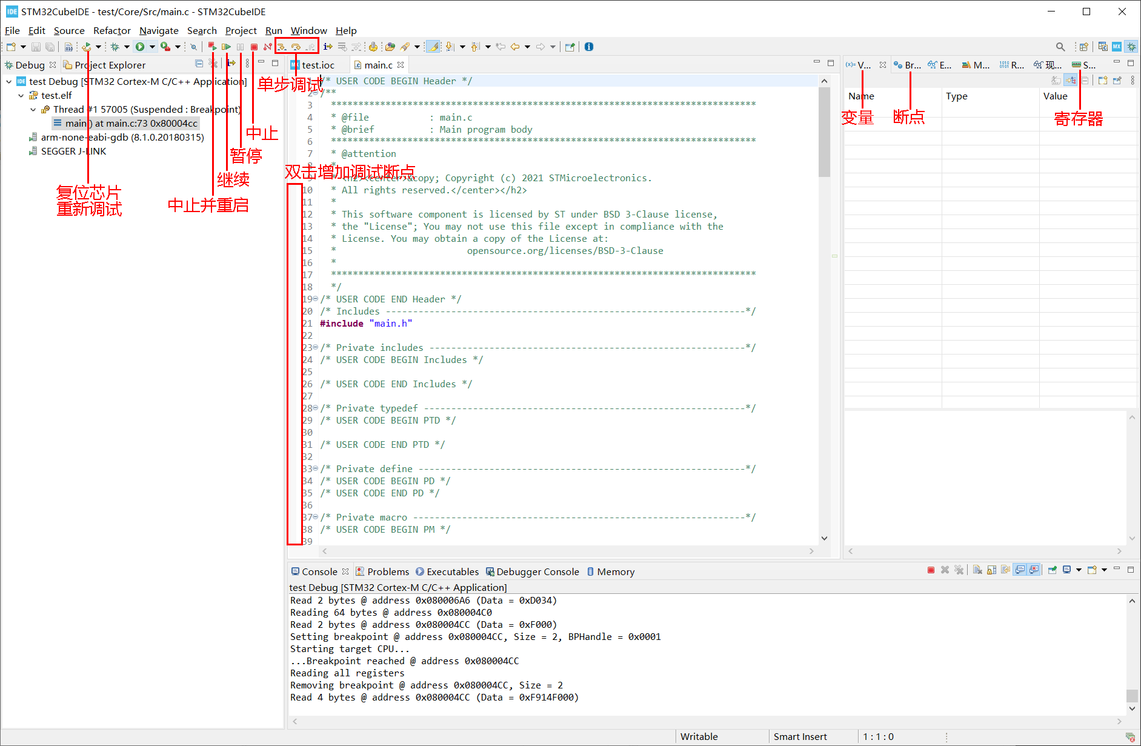Open dropdown next to External Tools icon
This screenshot has height=746, width=1141.
[178, 47]
